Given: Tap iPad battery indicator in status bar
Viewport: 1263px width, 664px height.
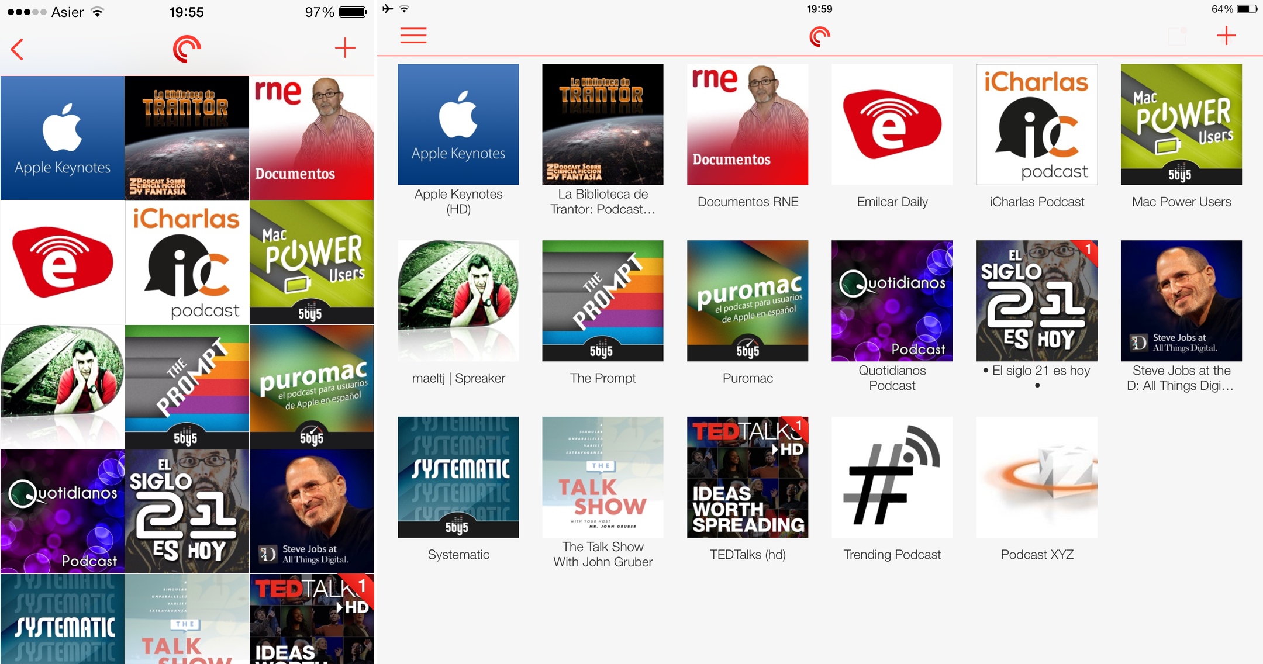Looking at the screenshot, I should 1247,9.
